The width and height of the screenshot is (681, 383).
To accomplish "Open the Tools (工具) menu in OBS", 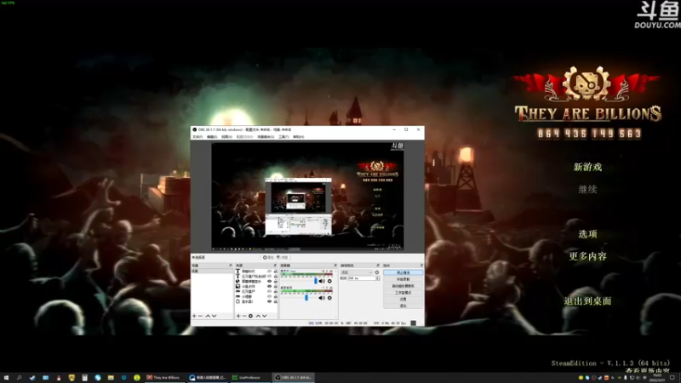I will [283, 137].
